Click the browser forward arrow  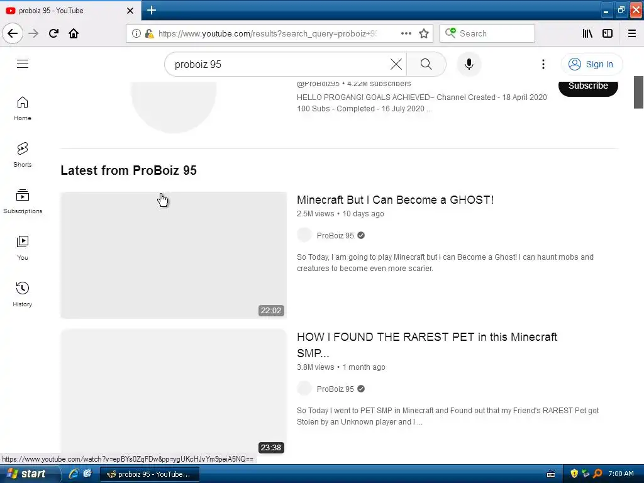pos(33,33)
